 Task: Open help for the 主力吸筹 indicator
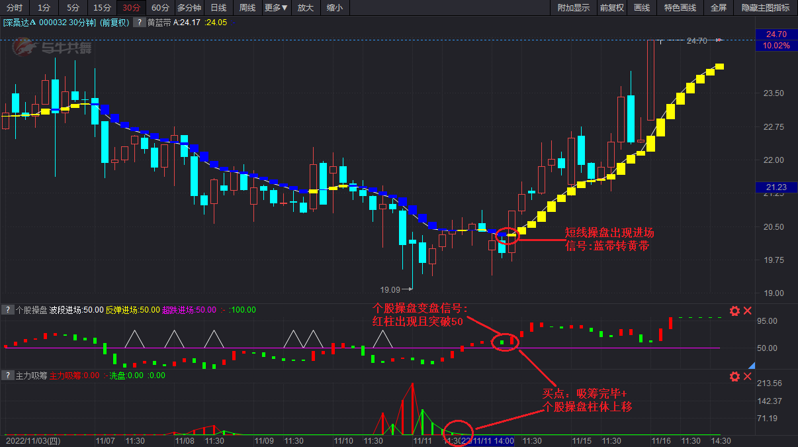pyautogui.click(x=7, y=375)
